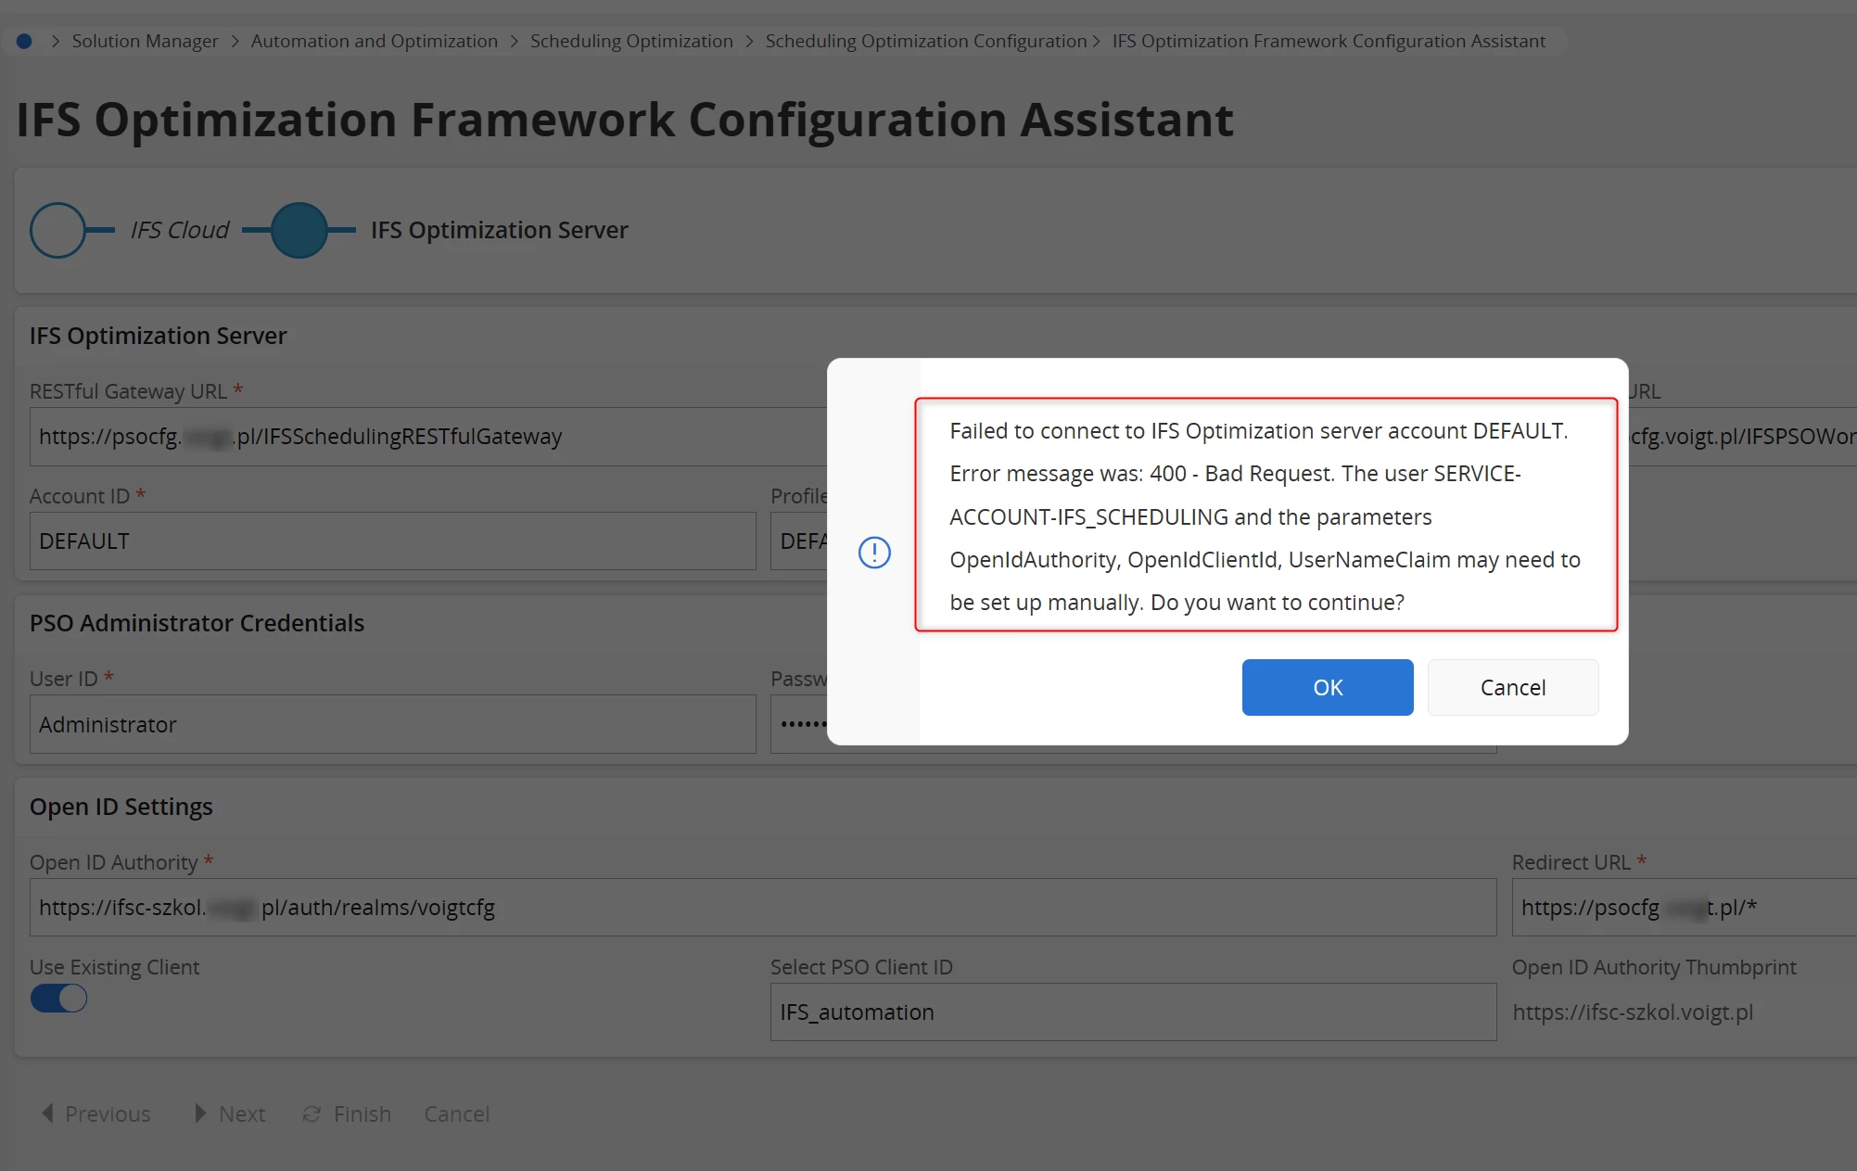Click the info exclamation icon in dialog
This screenshot has height=1171, width=1857.
coord(873,553)
